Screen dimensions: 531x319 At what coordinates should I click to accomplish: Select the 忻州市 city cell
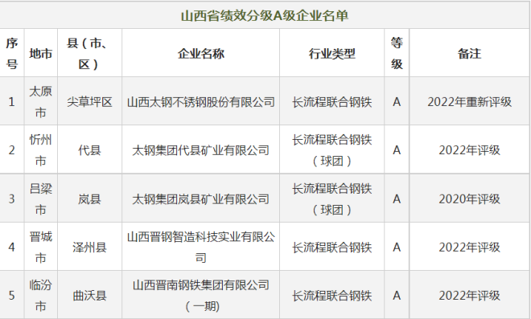(x=41, y=150)
